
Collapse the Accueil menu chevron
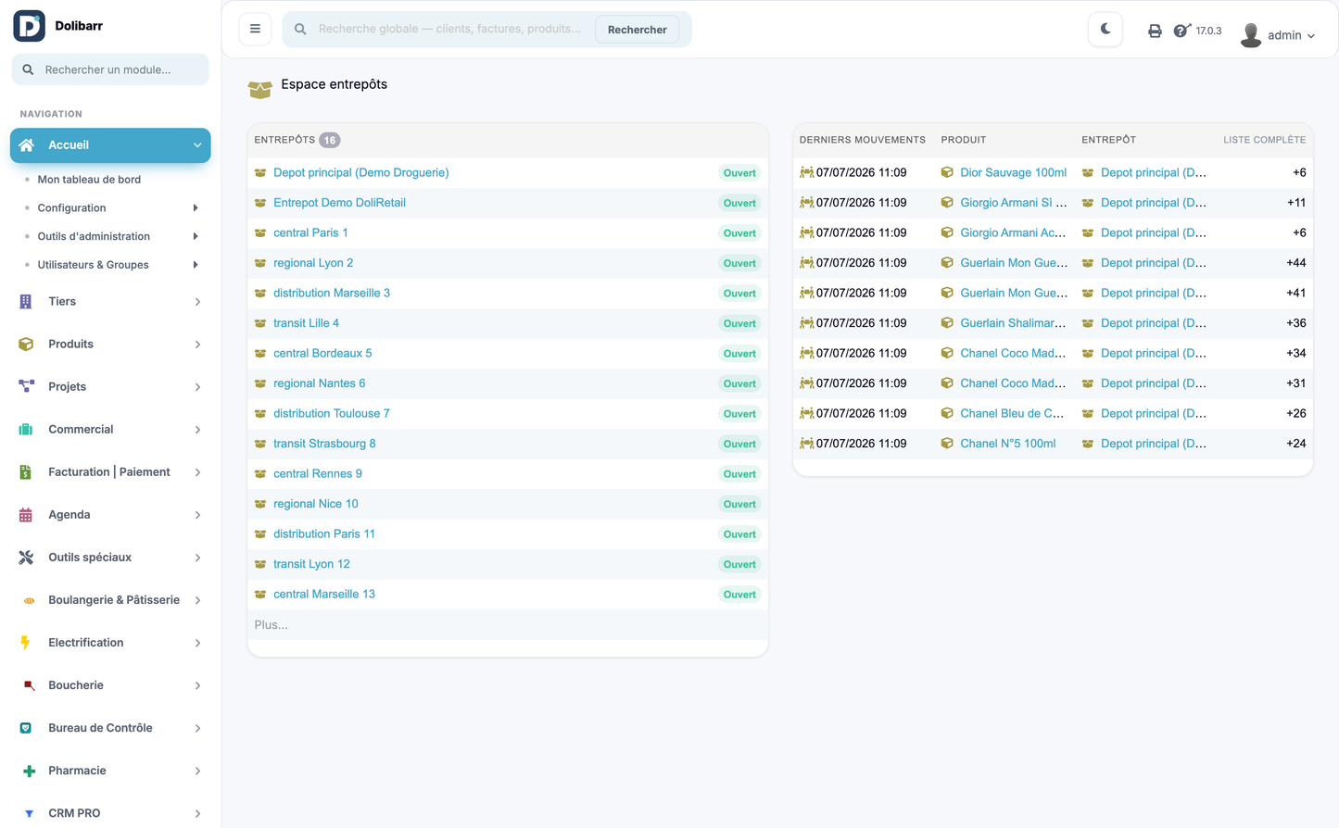tap(197, 145)
